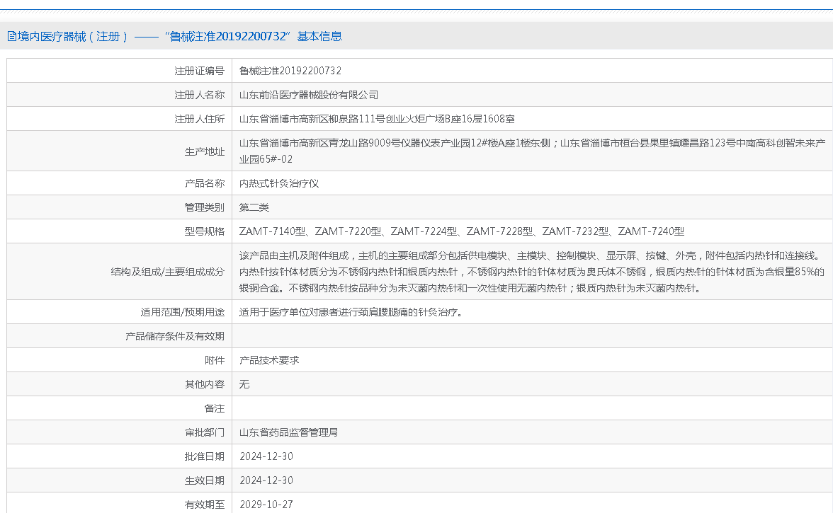
Task: Click the empty storage conditions value cell
Action: pyautogui.click(x=531, y=336)
